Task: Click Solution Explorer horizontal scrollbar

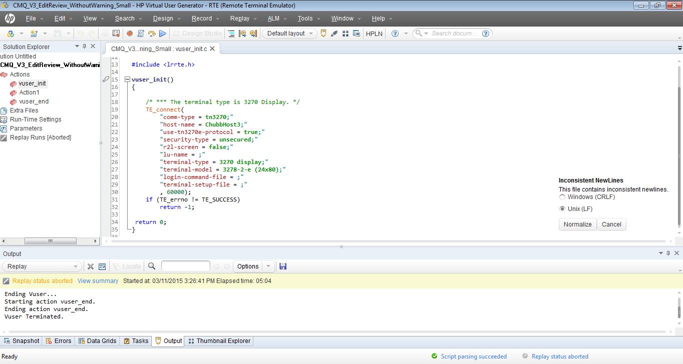Action: (50, 241)
